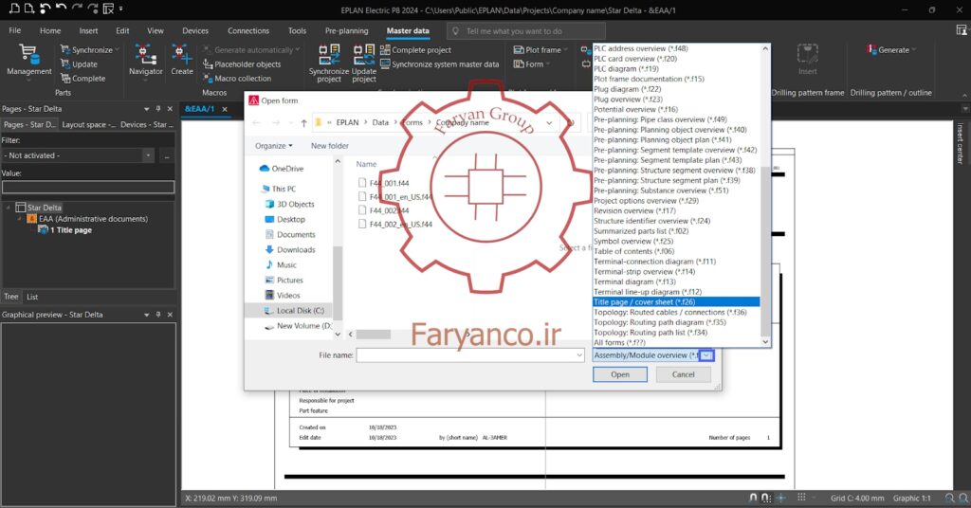The image size is (971, 508).
Task: Open the Generate dropdown
Action: [x=891, y=50]
